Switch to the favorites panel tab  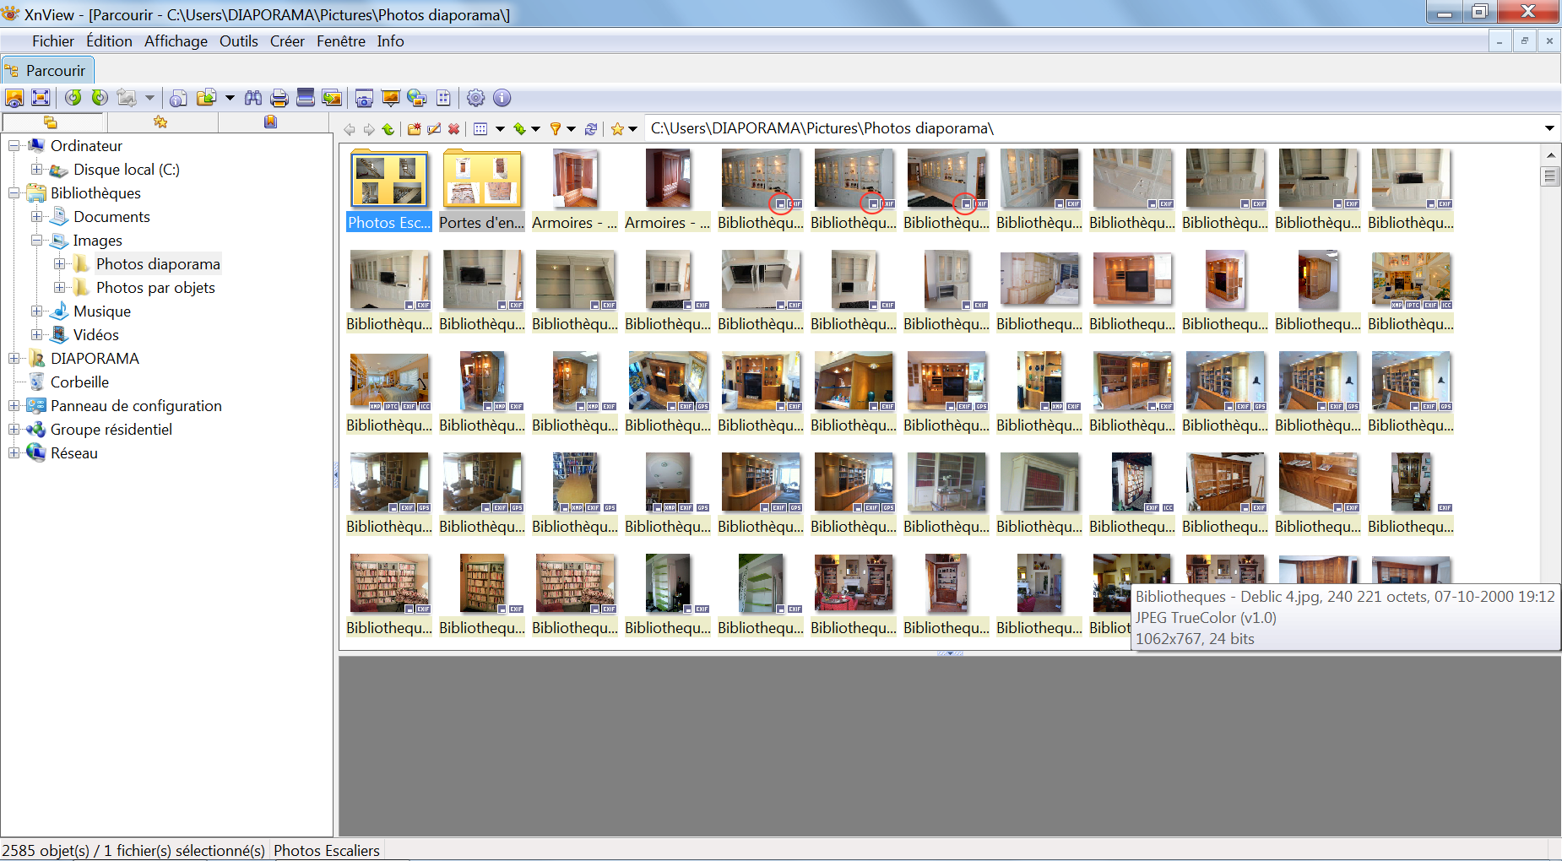click(x=160, y=122)
